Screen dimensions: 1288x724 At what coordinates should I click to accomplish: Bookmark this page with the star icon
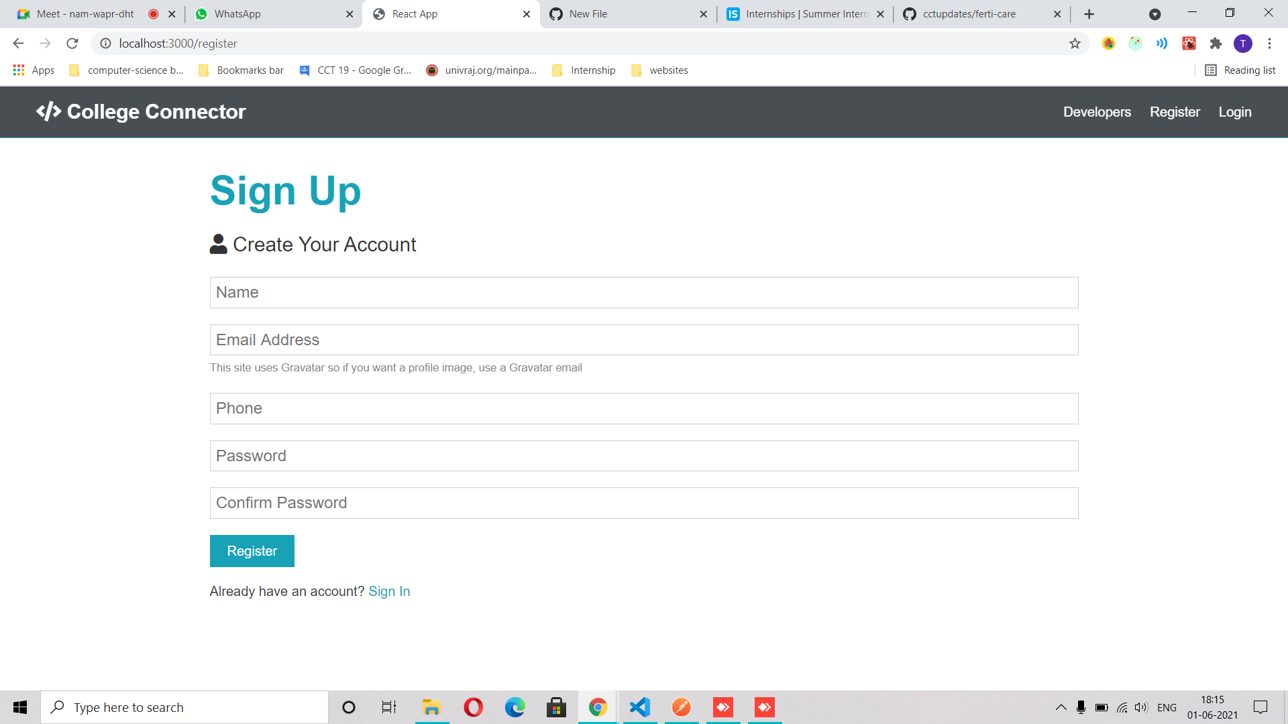[1075, 44]
